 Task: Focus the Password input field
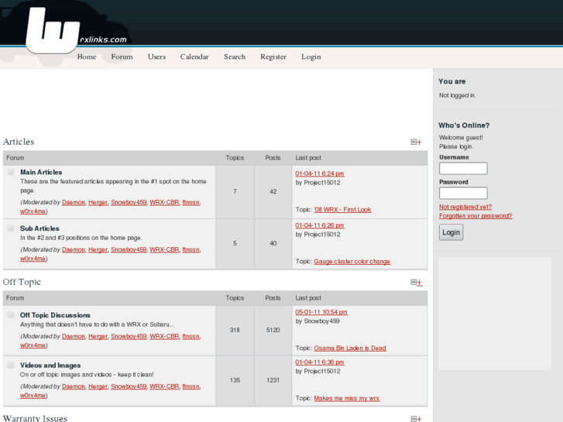(x=463, y=193)
